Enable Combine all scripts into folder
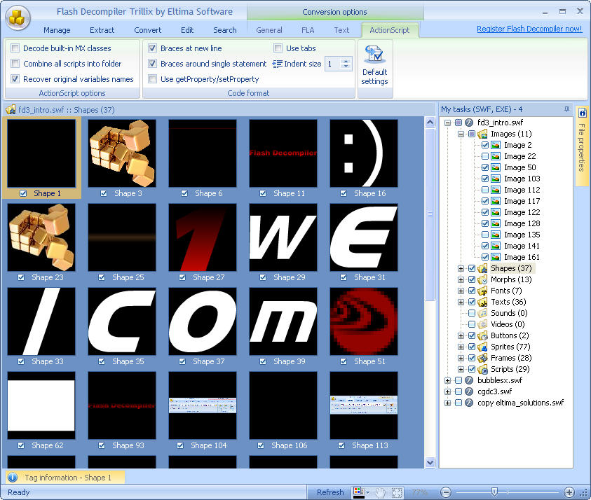This screenshot has height=500, width=591. point(15,64)
